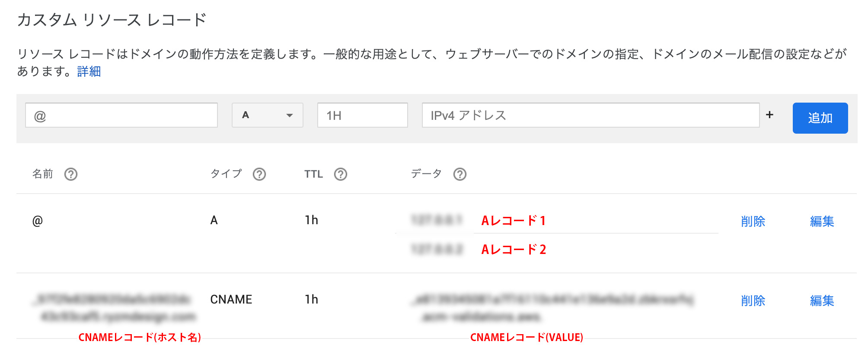Focus the @ host name input field
Screen dimensions: 868x357
click(x=121, y=115)
